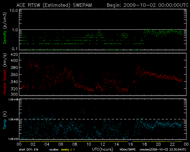The height and width of the screenshot is (152, 190).
Task: Click the red 'Radial Speed' axis label
Action: [x=5, y=82]
